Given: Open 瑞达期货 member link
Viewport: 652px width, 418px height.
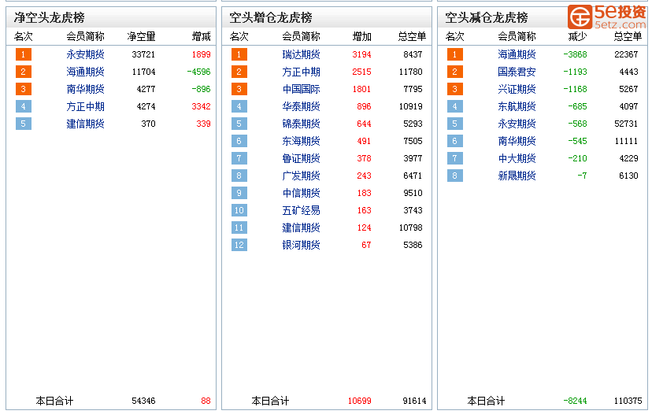Looking at the screenshot, I should (x=301, y=54).
